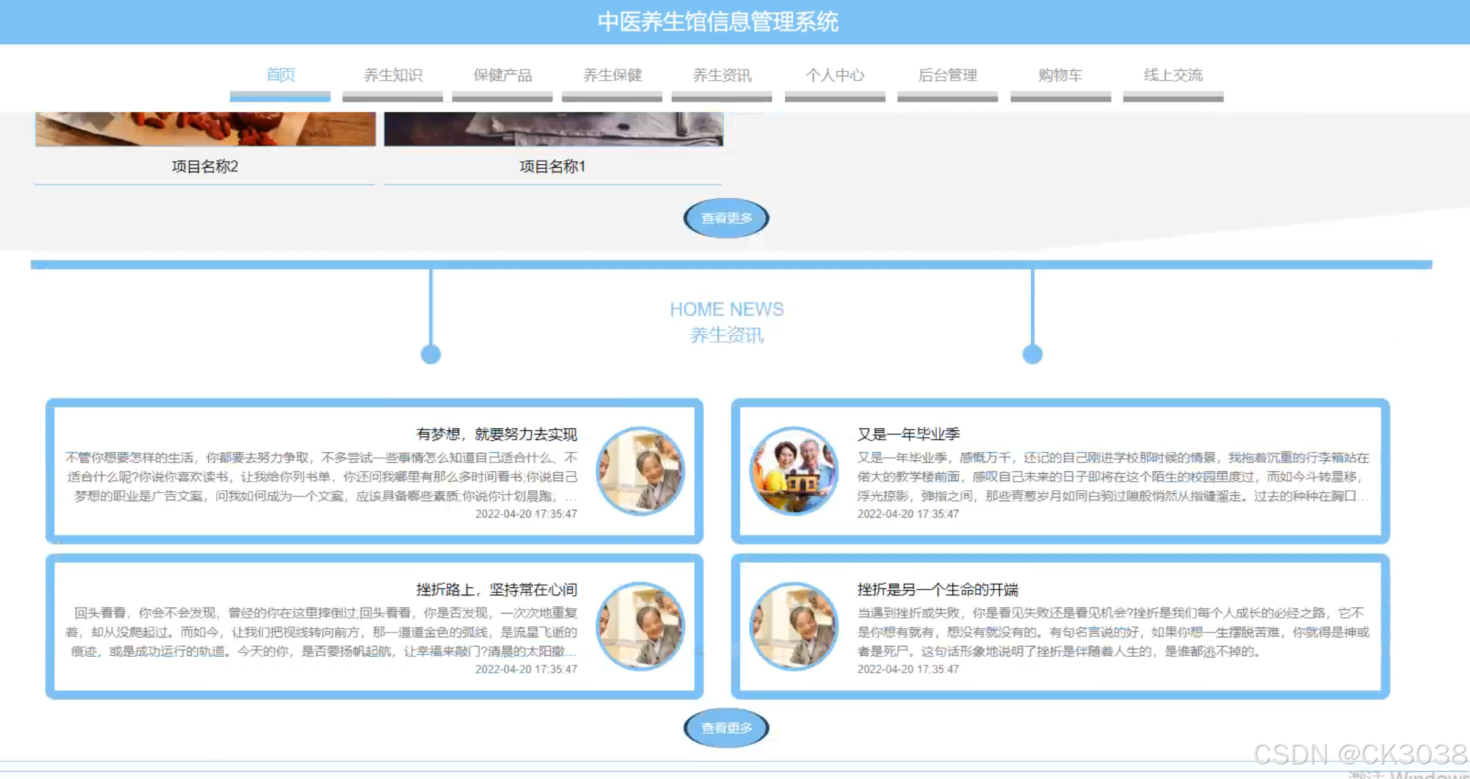Open the 挫折是另一个生命的开端 article title
This screenshot has height=779, width=1470.
click(x=937, y=590)
